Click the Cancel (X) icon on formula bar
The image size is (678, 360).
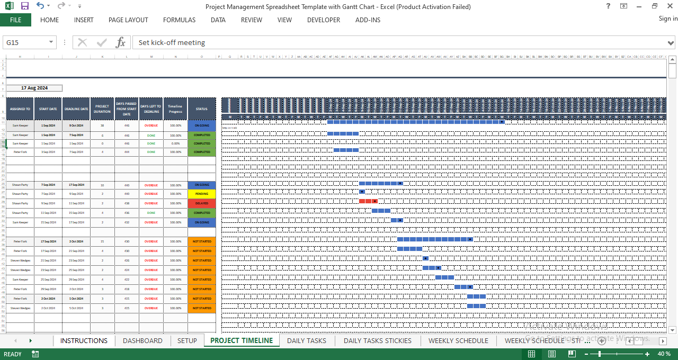(x=82, y=42)
